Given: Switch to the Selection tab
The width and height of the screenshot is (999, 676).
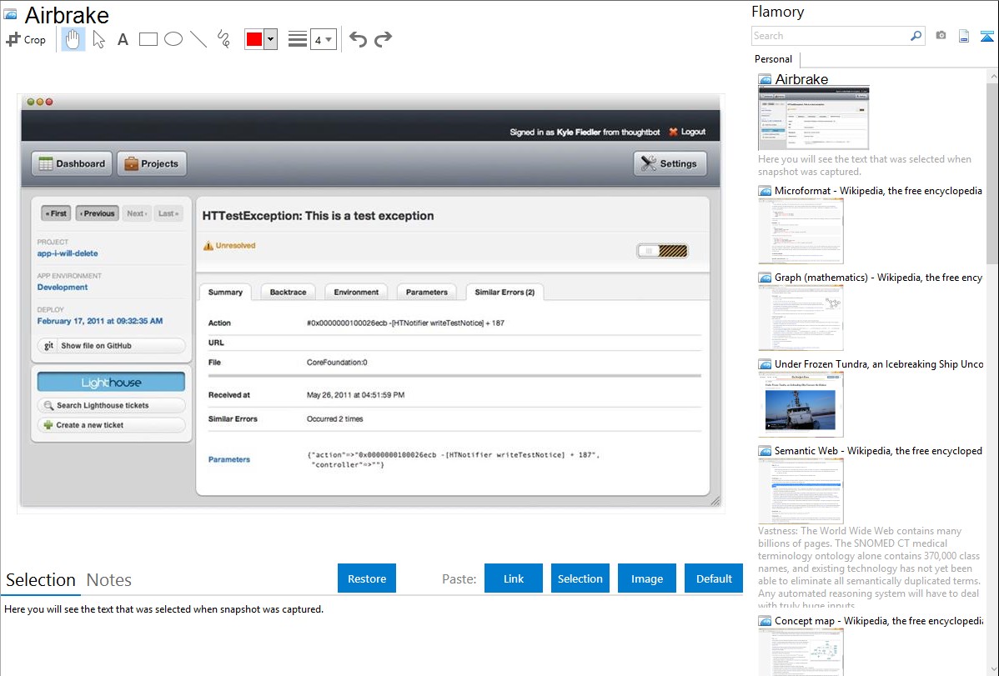Looking at the screenshot, I should [x=41, y=580].
